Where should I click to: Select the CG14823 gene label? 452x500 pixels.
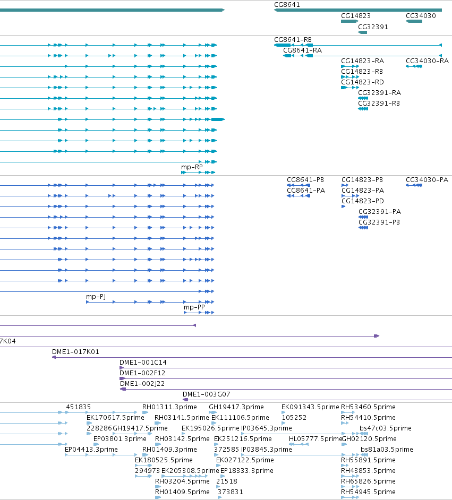click(356, 16)
